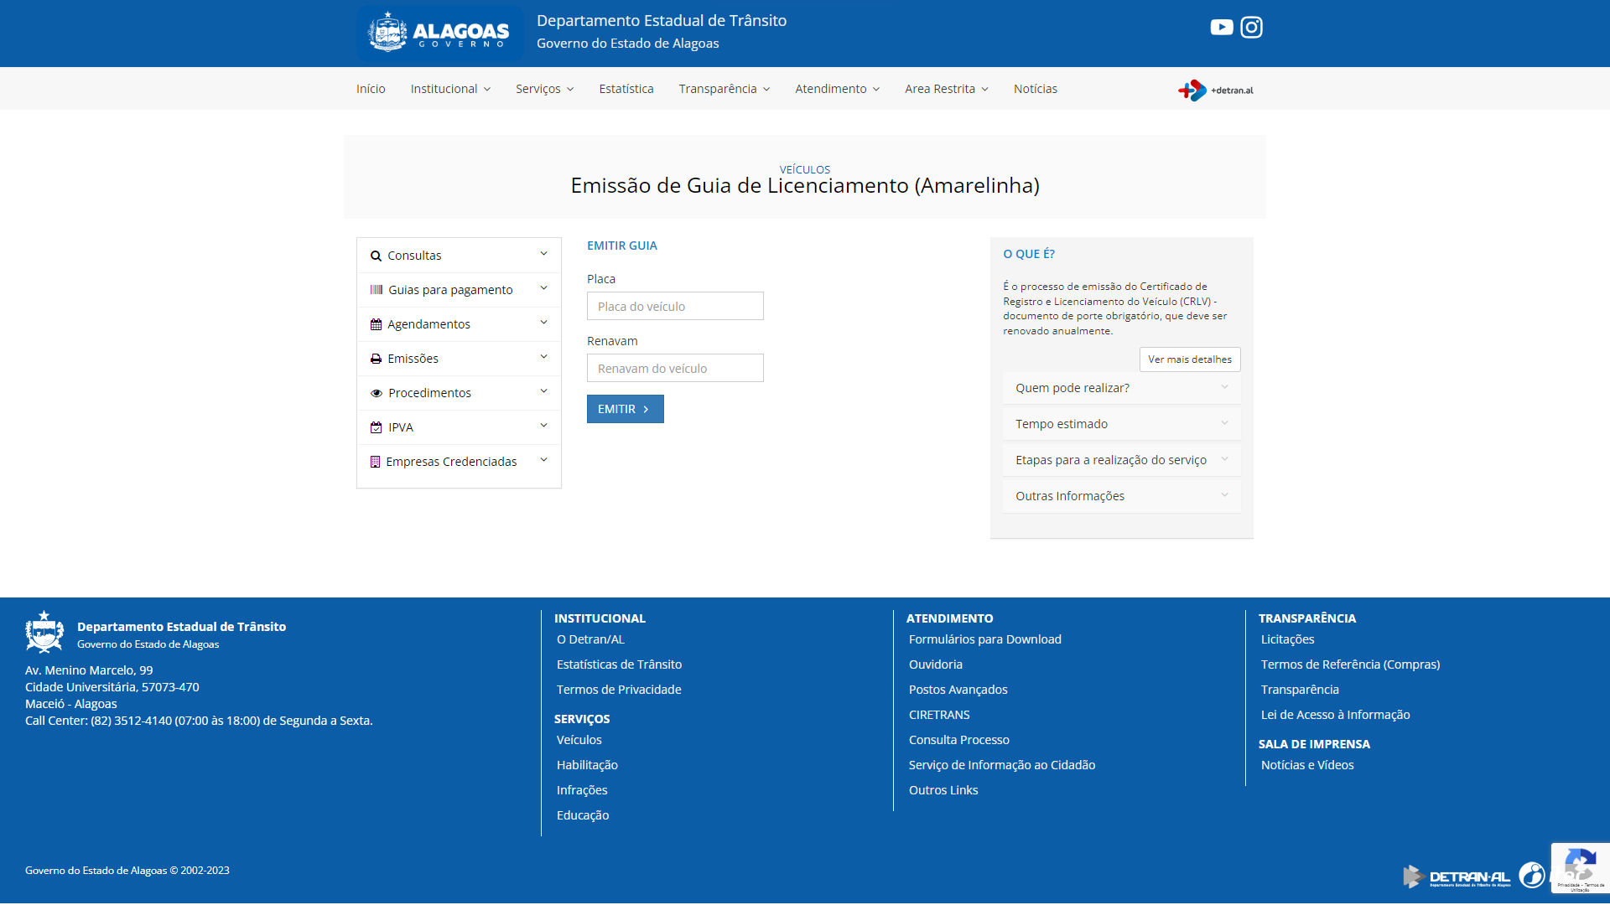The width and height of the screenshot is (1610, 905).
Task: Open the Consulta Processo footer link
Action: (958, 740)
